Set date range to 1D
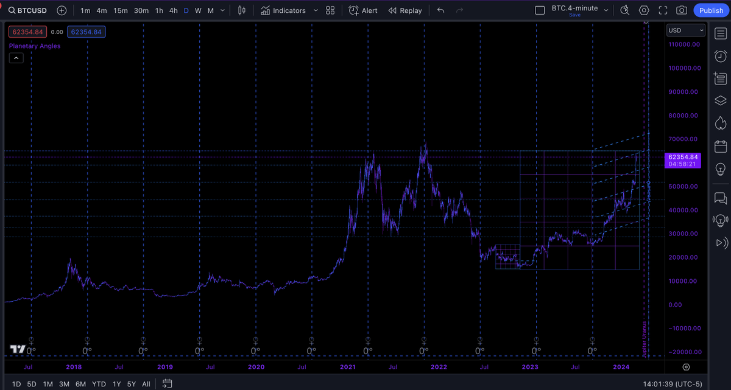The image size is (731, 390). (16, 384)
